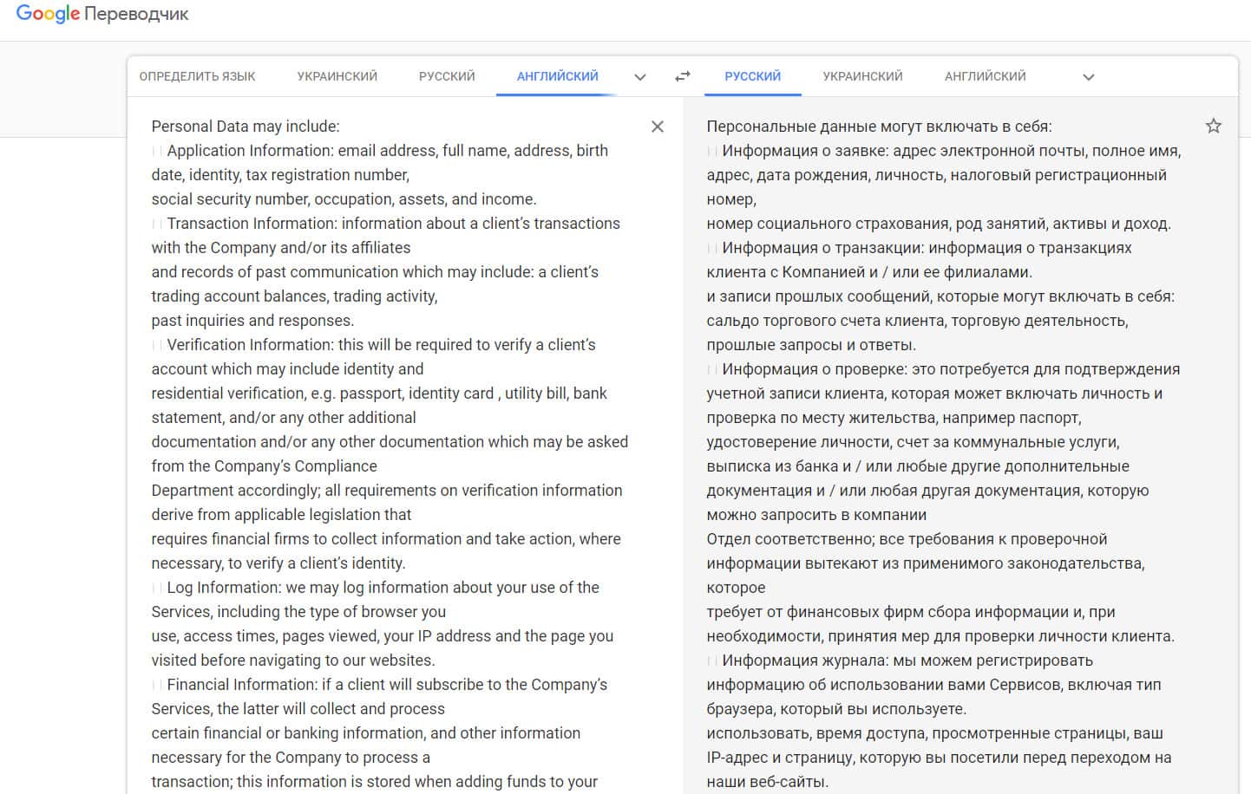Click translated line 'Персональные данные могут включать'
This screenshot has width=1251, height=794.
pos(878,127)
